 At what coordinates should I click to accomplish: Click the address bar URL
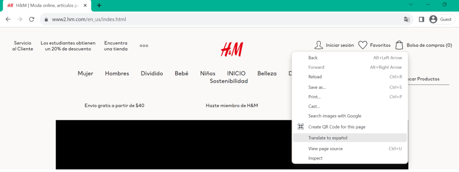tap(89, 20)
